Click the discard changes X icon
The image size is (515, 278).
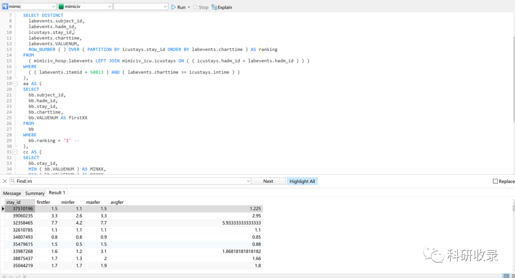pos(25,277)
